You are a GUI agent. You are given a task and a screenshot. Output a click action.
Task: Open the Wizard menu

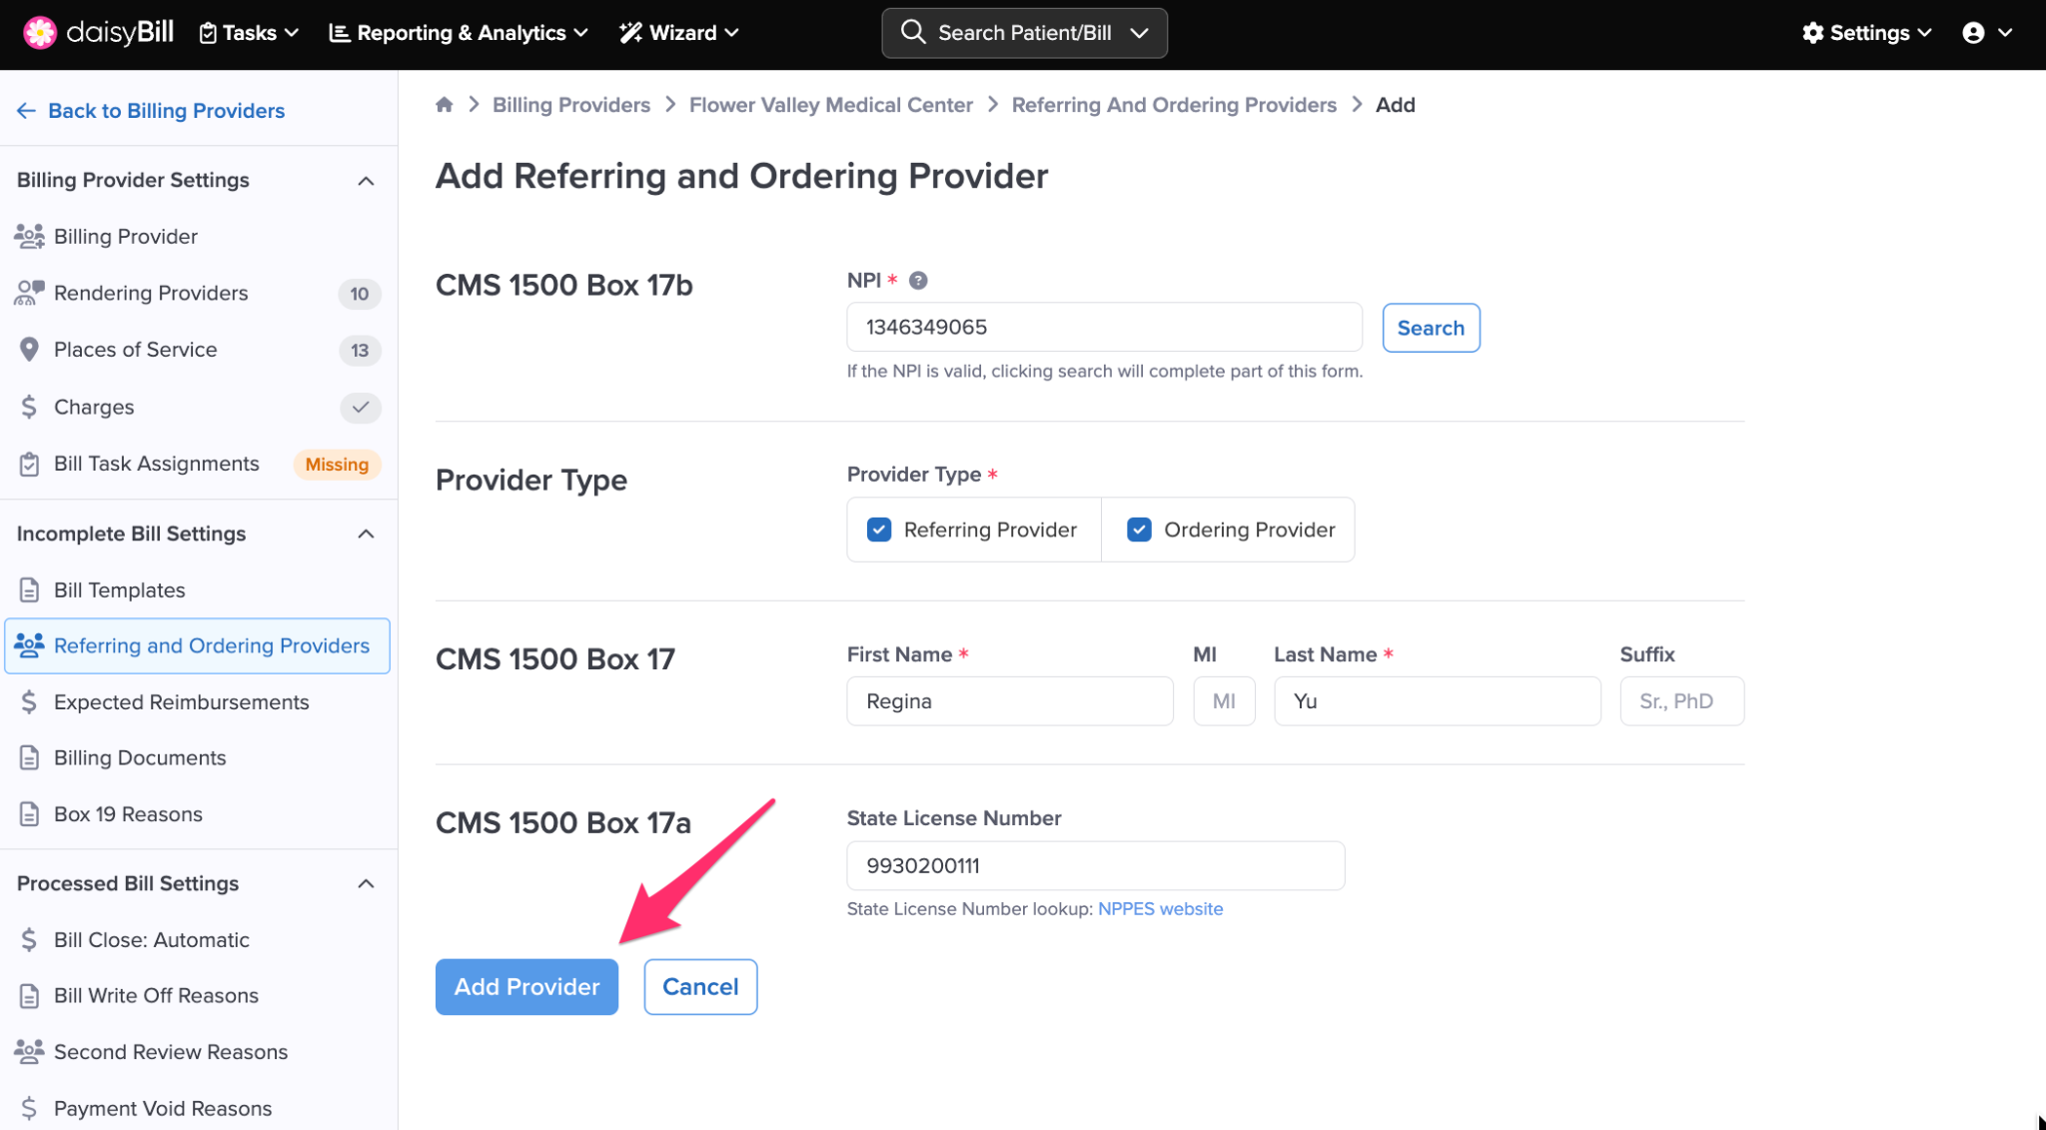(x=679, y=33)
